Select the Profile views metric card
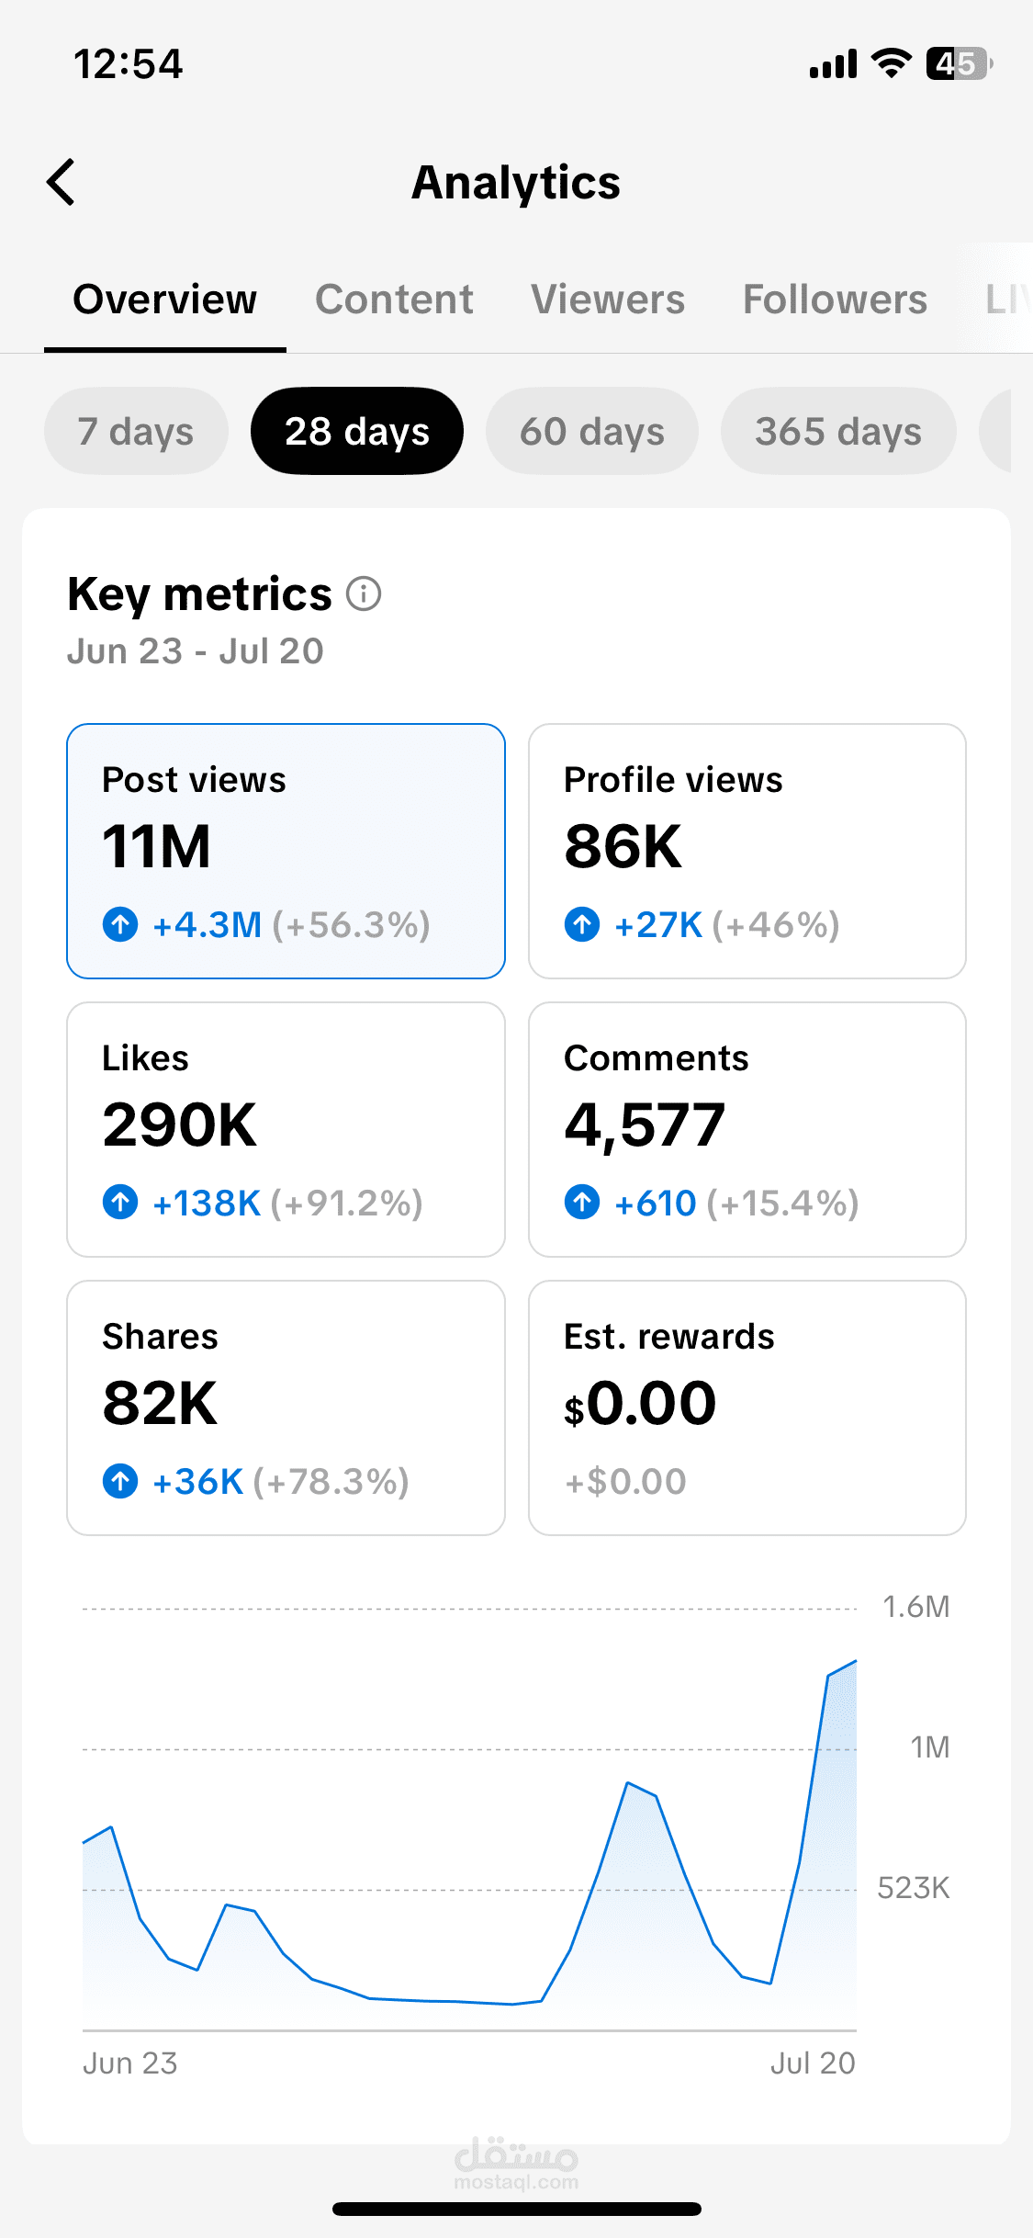 747,851
